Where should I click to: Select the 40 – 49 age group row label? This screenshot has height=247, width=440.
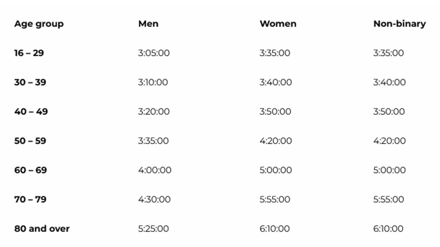pos(31,111)
